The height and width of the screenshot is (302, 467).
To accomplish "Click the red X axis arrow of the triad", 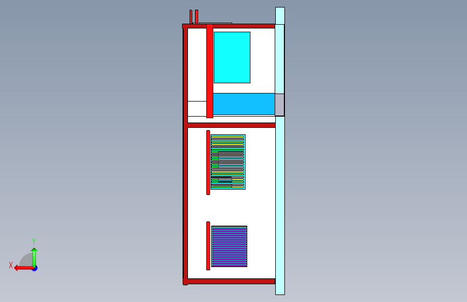I will 24,268.
